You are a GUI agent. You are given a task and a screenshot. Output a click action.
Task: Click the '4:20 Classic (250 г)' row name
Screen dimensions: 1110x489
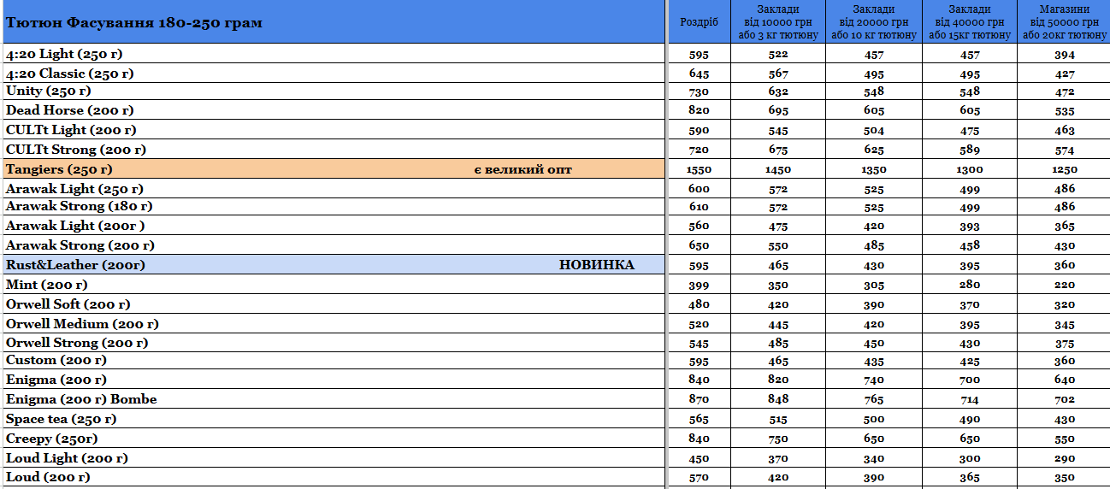(70, 74)
